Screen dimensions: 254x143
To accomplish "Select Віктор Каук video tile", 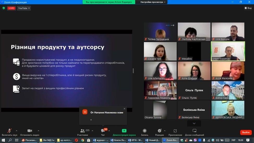I will (228, 90).
